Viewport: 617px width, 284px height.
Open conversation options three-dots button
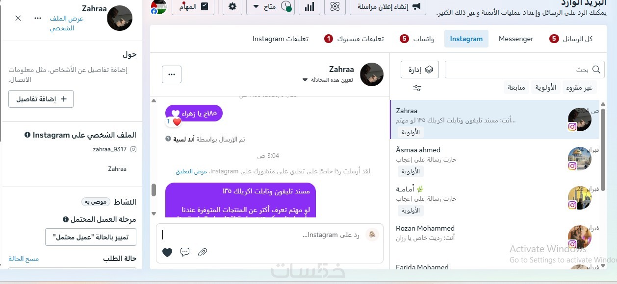[172, 74]
